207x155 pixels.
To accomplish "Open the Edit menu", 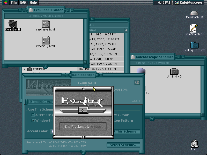I will [x=23, y=3].
